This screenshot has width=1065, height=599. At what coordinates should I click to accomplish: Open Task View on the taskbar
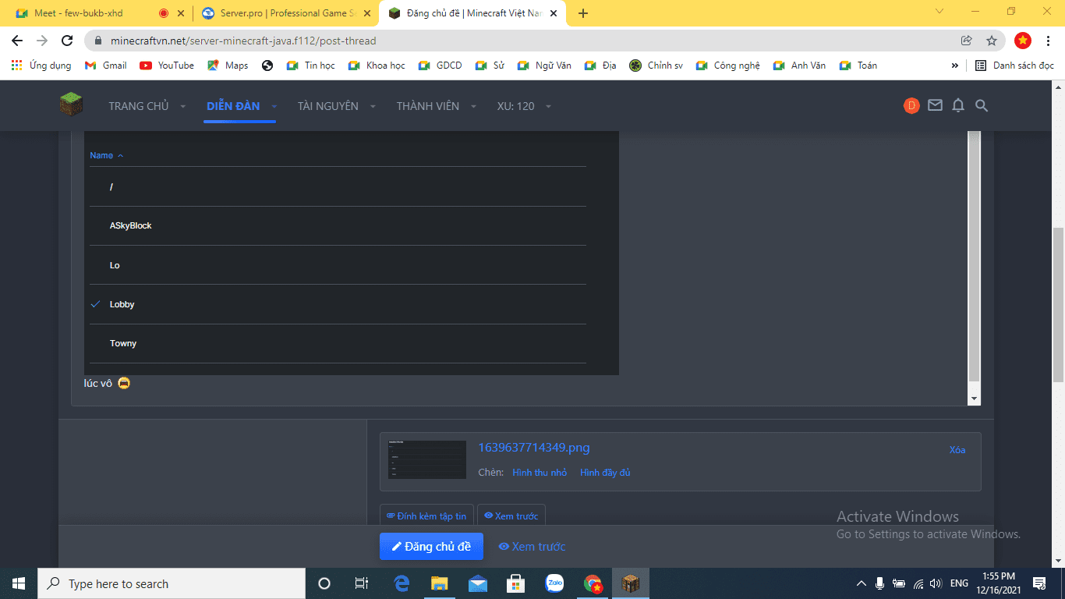pos(362,583)
